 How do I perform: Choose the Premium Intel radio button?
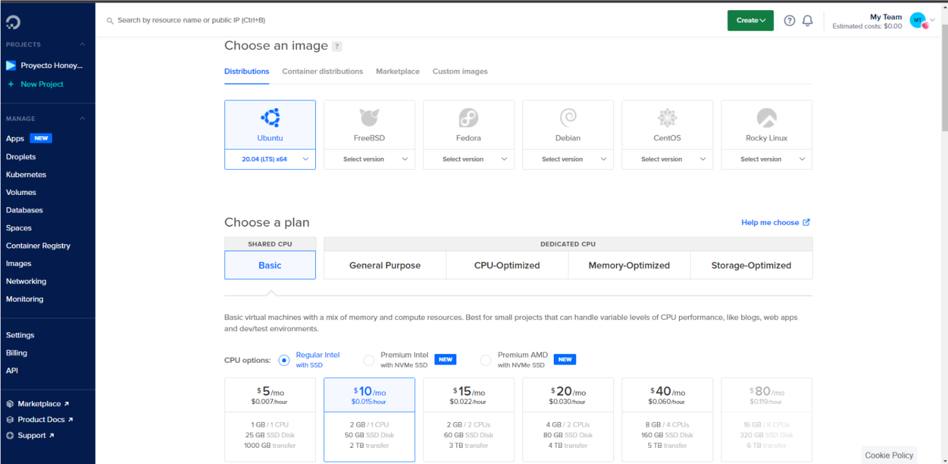point(369,360)
